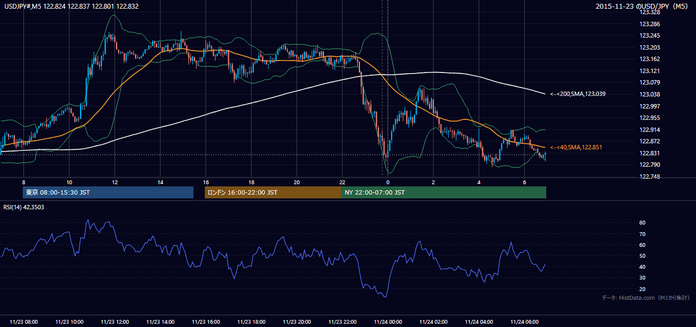This screenshot has width=696, height=327.
Task: Click the hour label 0 under the price chart
Action: pos(388,182)
